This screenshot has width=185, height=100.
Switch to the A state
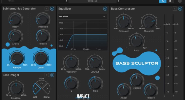point(163,1)
